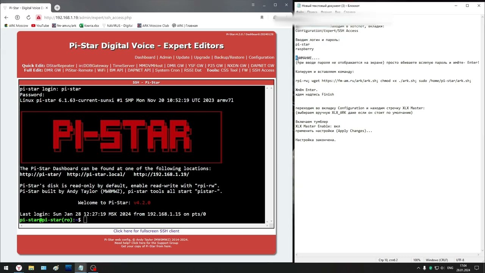Quick edit MMDVMHost
485x273 pixels.
point(151,66)
